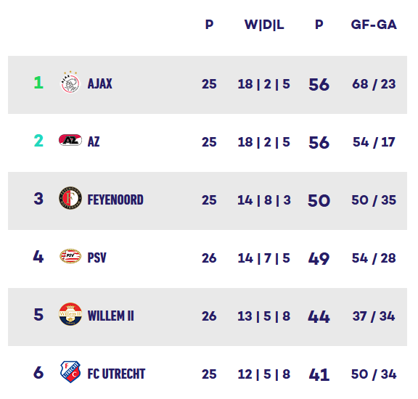Select Ajax's 56 points value
Image resolution: width=418 pixels, height=399 pixels.
click(319, 85)
